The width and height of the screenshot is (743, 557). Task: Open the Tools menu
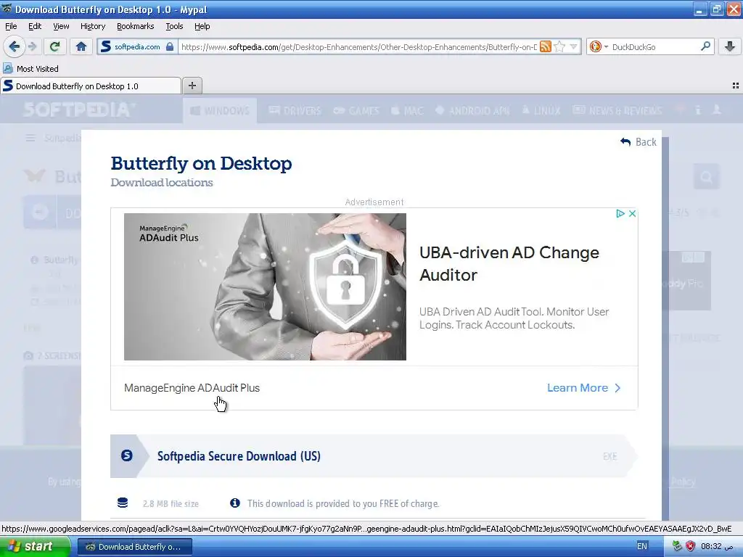coord(174,26)
